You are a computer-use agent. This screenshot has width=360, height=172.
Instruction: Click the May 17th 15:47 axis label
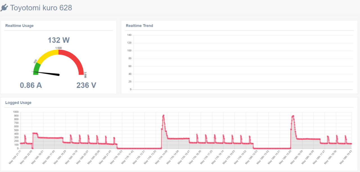click(183, 157)
